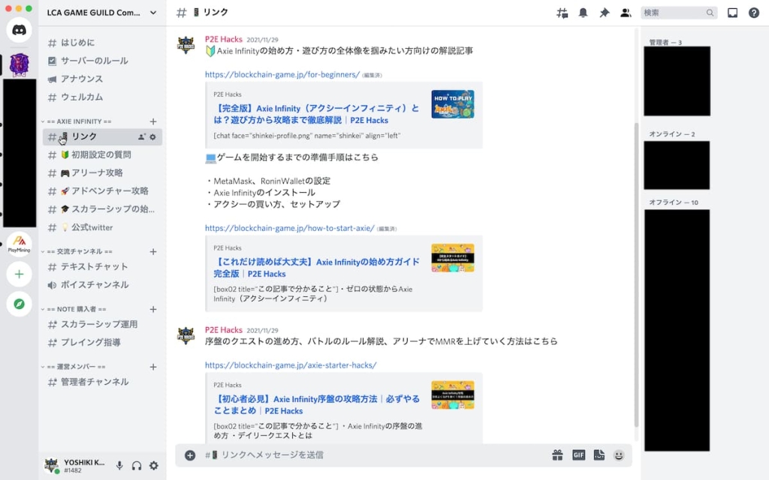The width and height of the screenshot is (769, 480).
Task: Show pinned messages
Action: pyautogui.click(x=604, y=13)
